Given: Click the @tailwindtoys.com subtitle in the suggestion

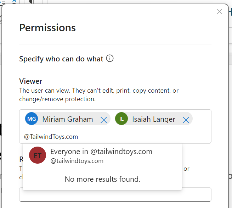Looking at the screenshot, I should [77, 161].
